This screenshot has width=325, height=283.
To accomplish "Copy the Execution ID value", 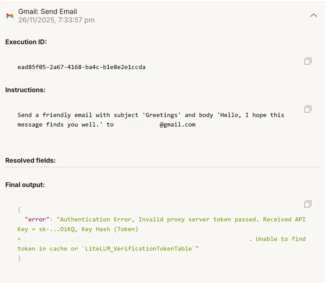I will pyautogui.click(x=308, y=61).
